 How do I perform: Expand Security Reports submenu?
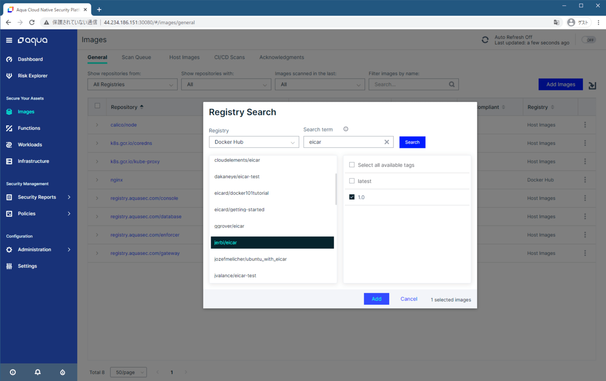[x=69, y=197]
